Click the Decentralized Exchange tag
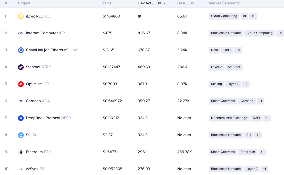This screenshot has width=284, height=175. point(229,118)
